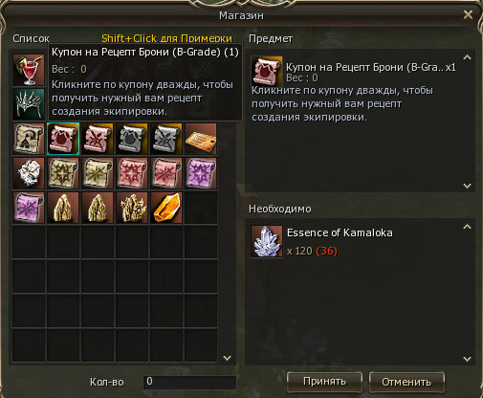Viewport: 483px width, 398px height.
Task: Click the Отменить button
Action: point(406,382)
